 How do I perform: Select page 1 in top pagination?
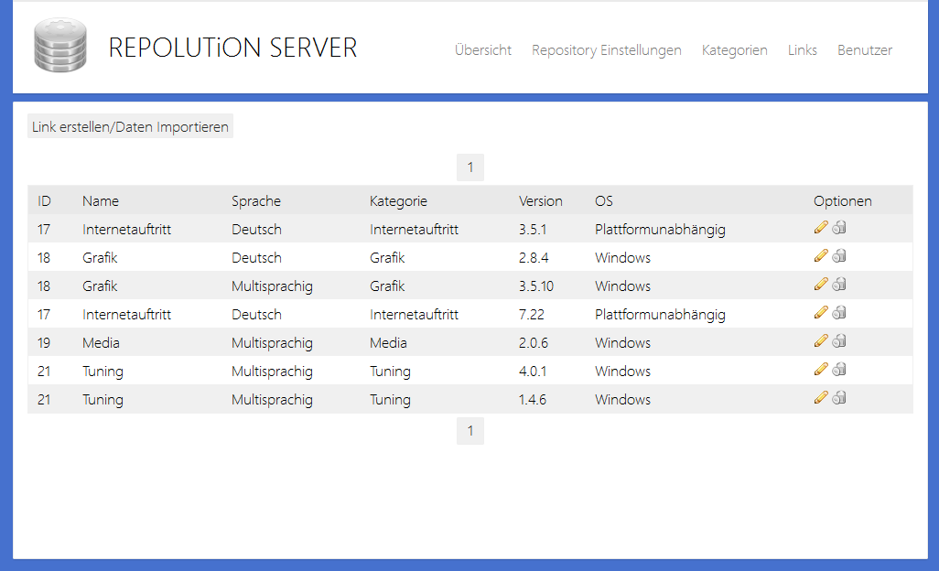point(469,167)
